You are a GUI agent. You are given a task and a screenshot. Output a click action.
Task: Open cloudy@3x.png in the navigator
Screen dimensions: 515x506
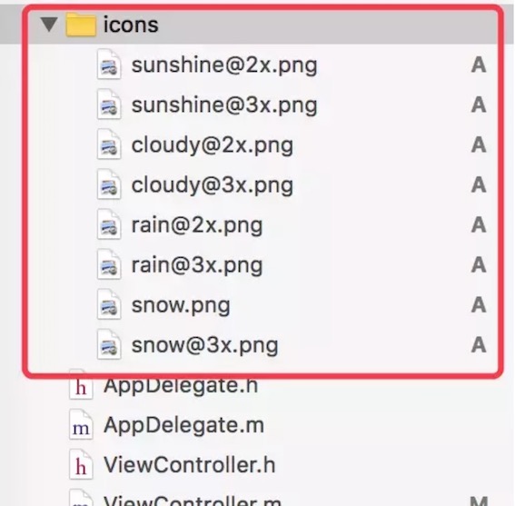click(213, 185)
